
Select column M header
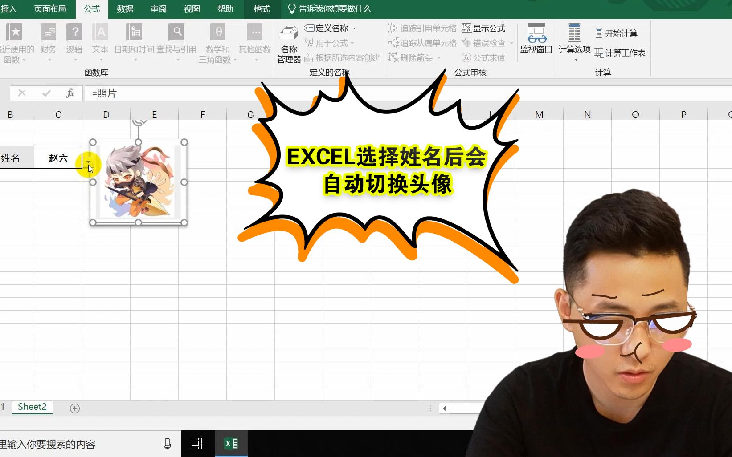pyautogui.click(x=539, y=115)
